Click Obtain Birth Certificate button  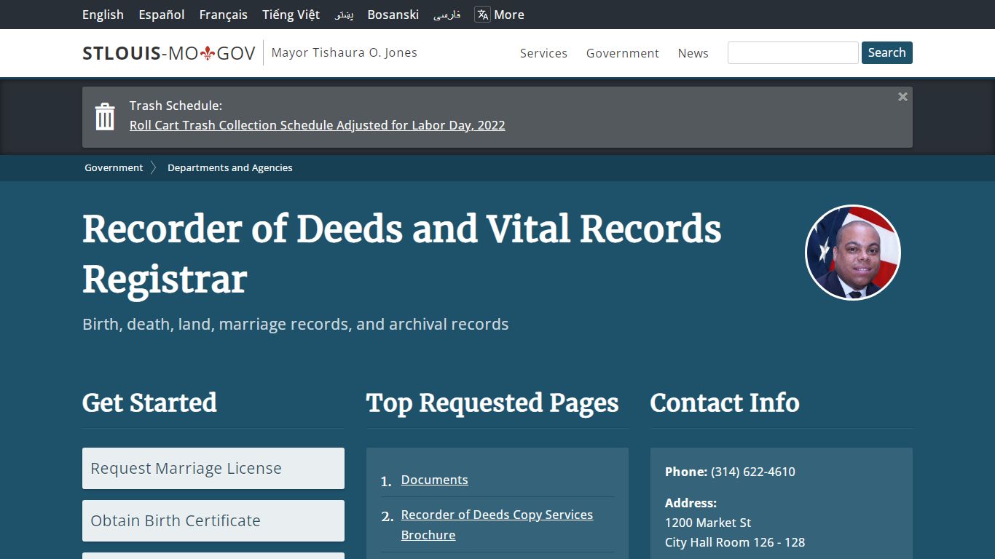coord(213,520)
